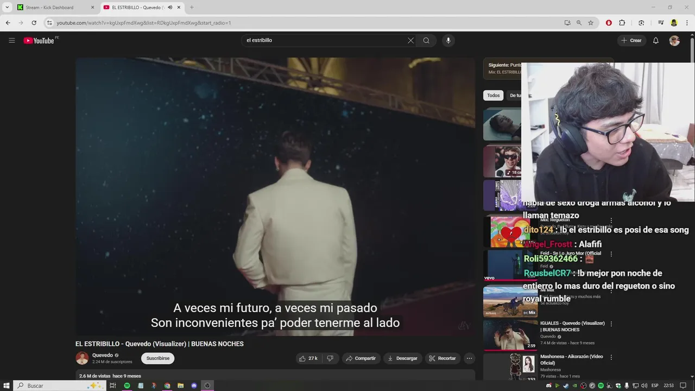Open a new browser tab
Screen dimensions: 695x391
[192, 8]
